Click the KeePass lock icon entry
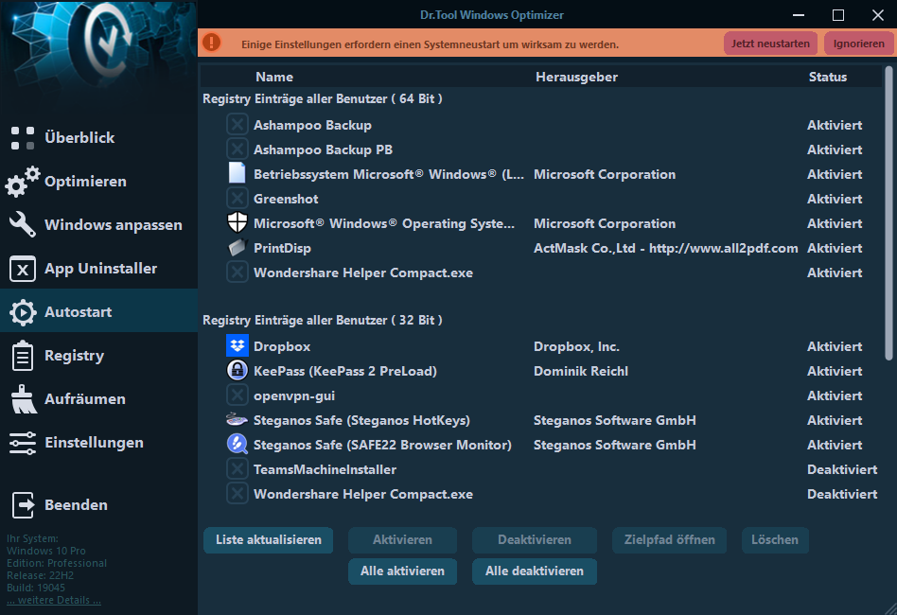The image size is (897, 615). coord(237,371)
